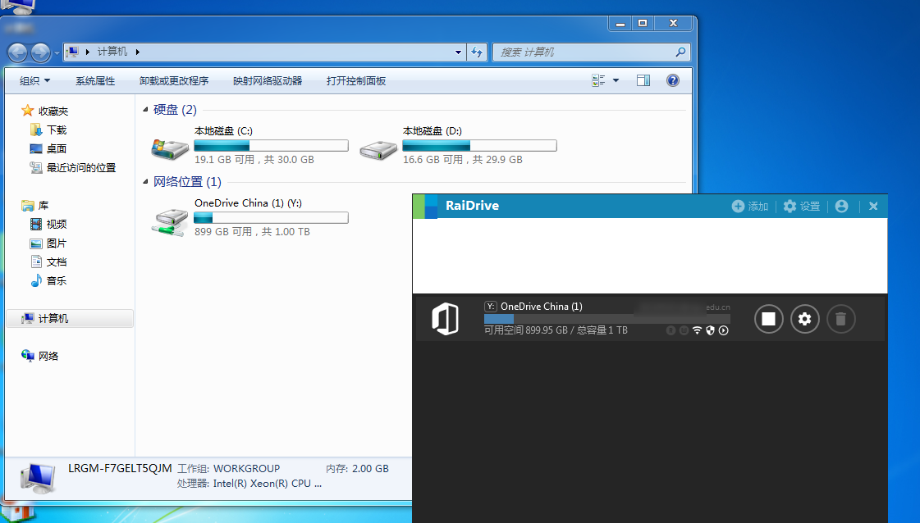Image resolution: width=920 pixels, height=523 pixels.
Task: Open settings gear for OneDrive China (1)
Action: click(x=804, y=319)
